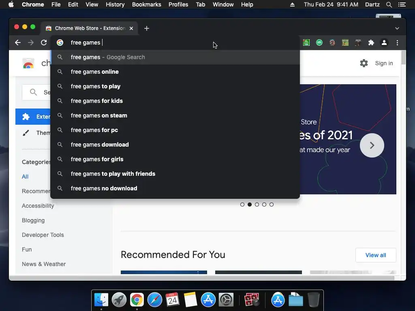Screen dimensions: 415x311
Task: Choose 'free games to play' suggestion
Action: tap(175, 86)
